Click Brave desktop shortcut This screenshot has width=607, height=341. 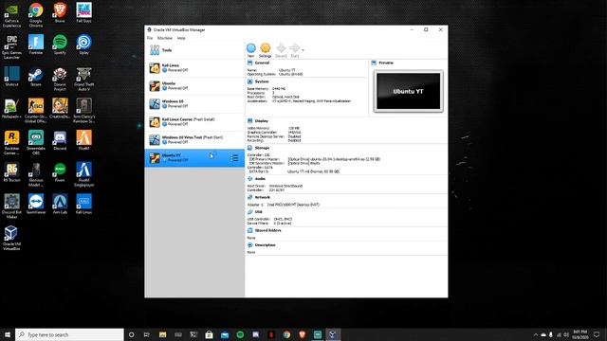[x=60, y=12]
